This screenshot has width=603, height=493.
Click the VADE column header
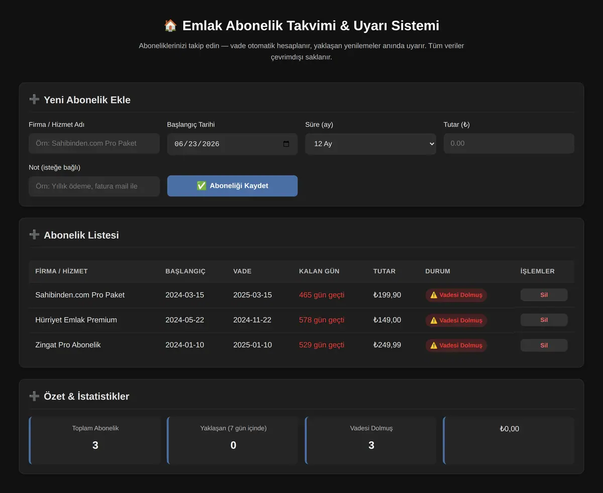[x=242, y=271]
